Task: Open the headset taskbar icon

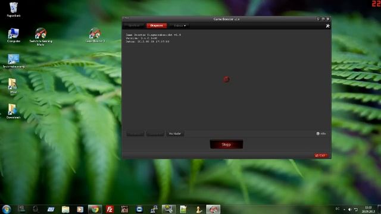Action: click(x=36, y=209)
